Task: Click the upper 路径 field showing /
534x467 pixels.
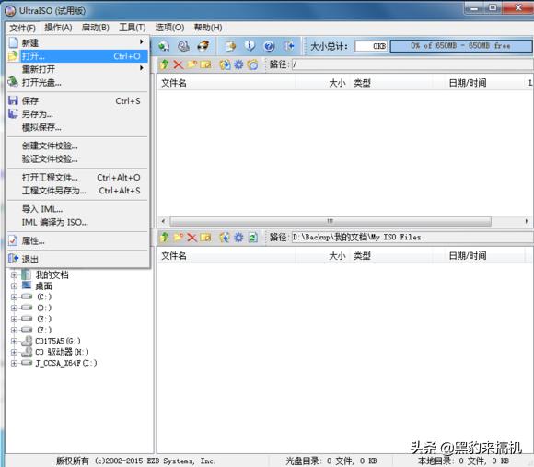Action: point(412,64)
